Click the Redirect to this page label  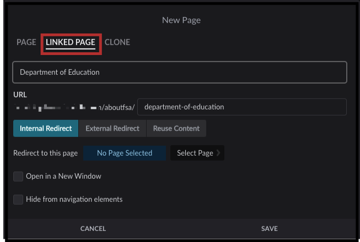pyautogui.click(x=45, y=153)
